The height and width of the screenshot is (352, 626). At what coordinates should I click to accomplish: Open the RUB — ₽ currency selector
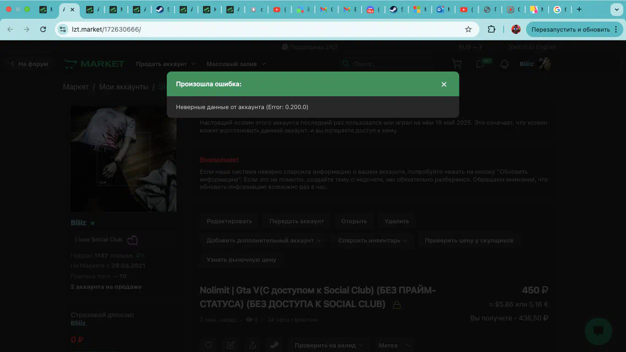(471, 47)
